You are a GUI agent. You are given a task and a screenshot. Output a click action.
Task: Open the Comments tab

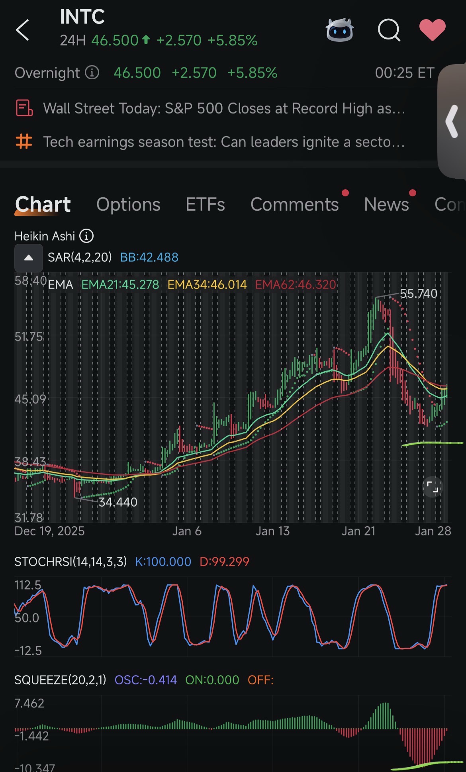(x=295, y=204)
